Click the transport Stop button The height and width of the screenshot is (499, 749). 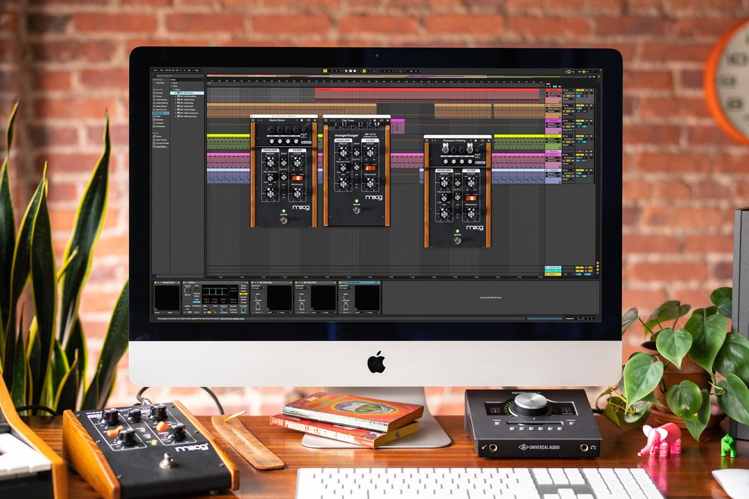coord(351,71)
